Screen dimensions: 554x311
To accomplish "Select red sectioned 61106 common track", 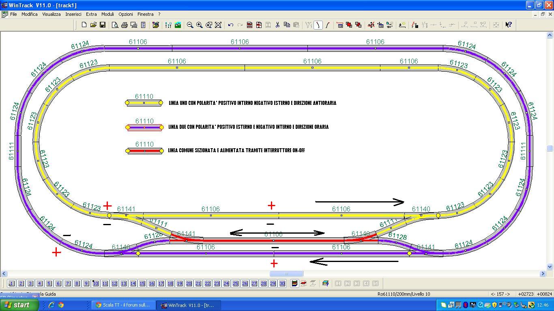I will pyautogui.click(x=273, y=240).
